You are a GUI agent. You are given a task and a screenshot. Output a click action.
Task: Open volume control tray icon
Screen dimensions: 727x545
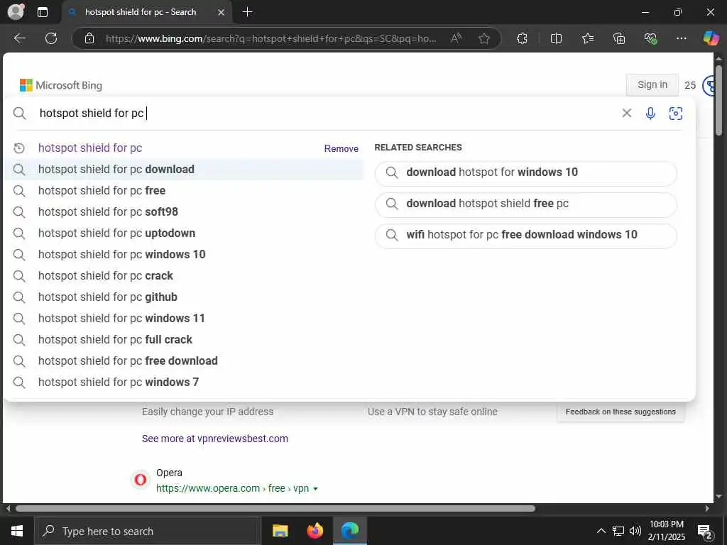pos(635,531)
